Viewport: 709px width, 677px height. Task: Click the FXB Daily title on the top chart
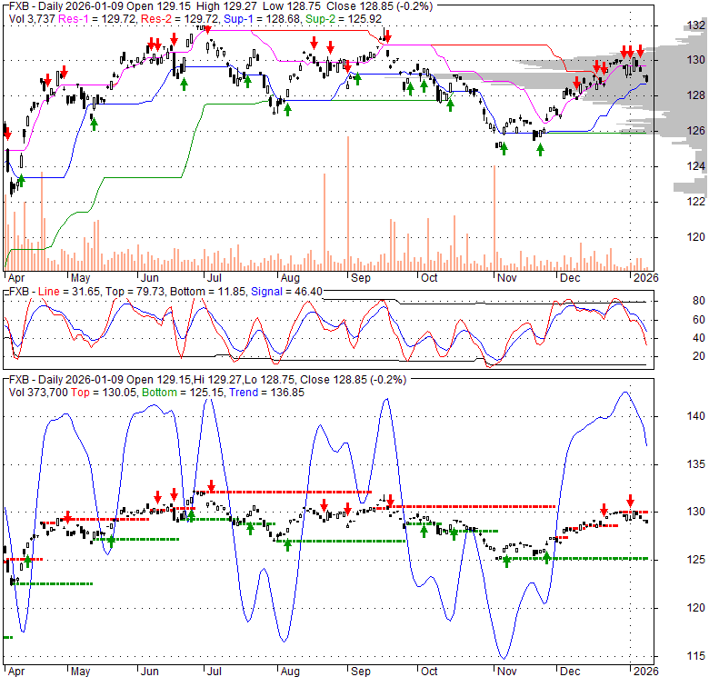[x=55, y=5]
